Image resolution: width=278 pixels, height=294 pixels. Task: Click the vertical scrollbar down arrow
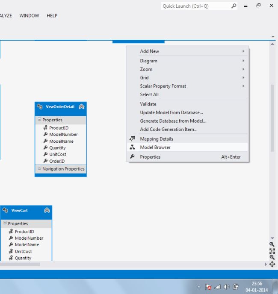click(x=272, y=238)
